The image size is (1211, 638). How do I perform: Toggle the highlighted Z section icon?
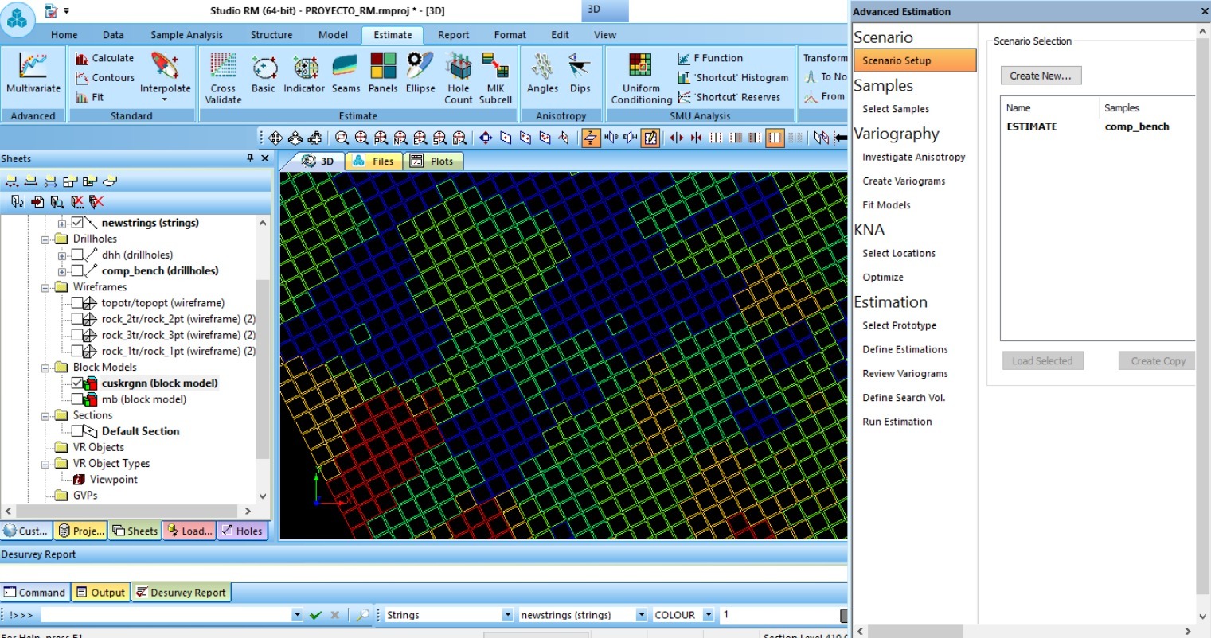pos(590,138)
